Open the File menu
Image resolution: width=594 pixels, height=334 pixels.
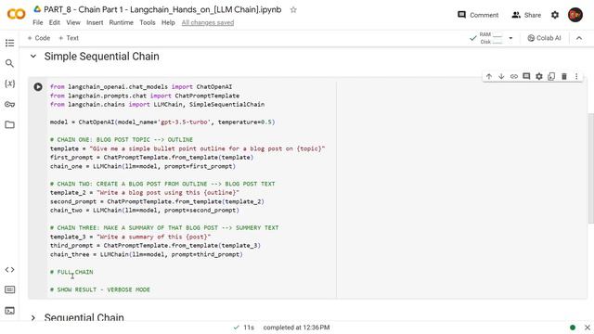(38, 22)
